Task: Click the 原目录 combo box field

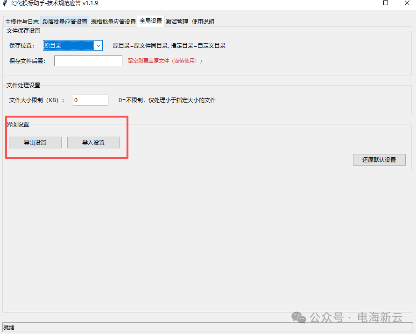Action: 68,46
